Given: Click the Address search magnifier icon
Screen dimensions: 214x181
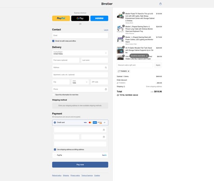Looking at the screenshot, I should coord(106,68).
